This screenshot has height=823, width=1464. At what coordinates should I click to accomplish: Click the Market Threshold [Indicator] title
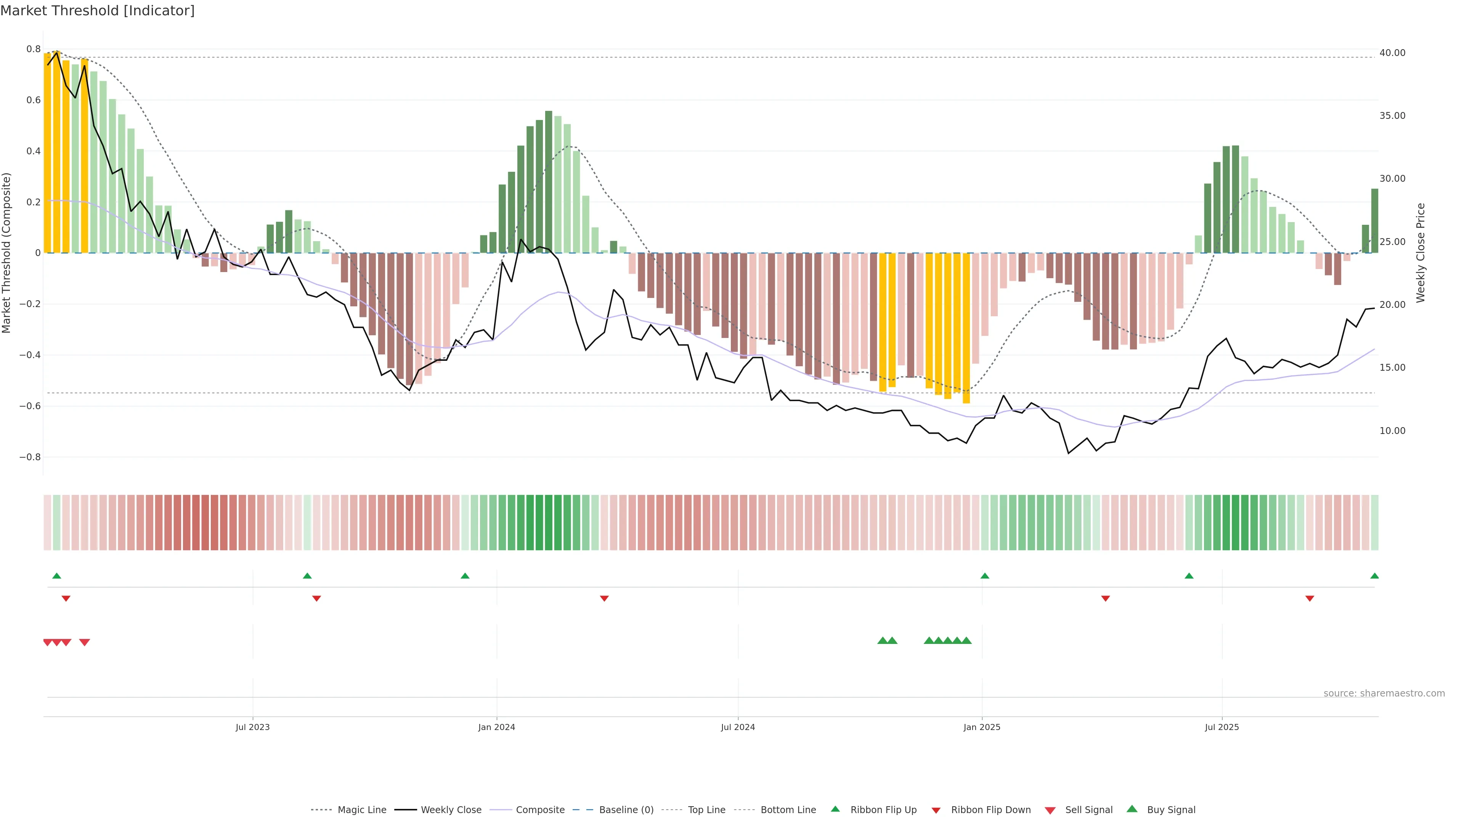click(x=97, y=11)
